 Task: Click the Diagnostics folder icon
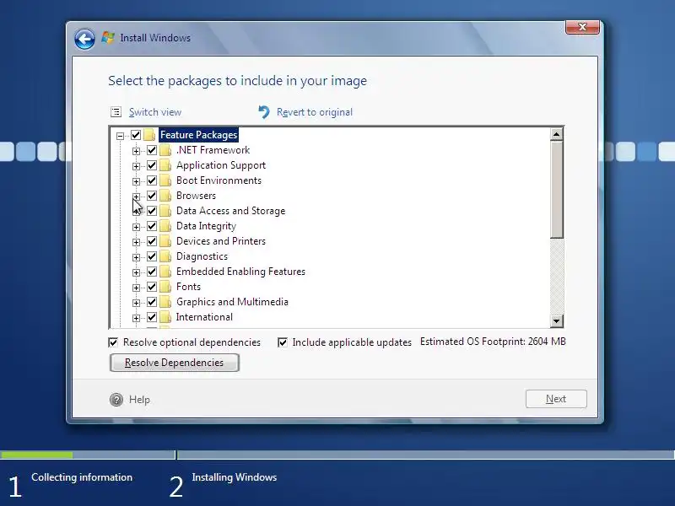(165, 256)
